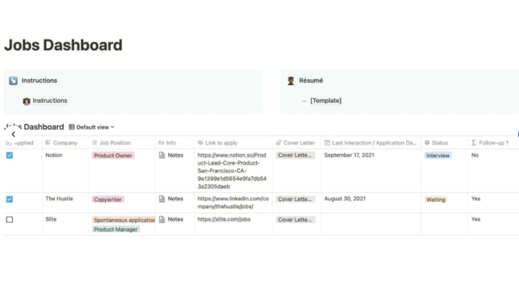This screenshot has width=519, height=283.
Task: Check the Applied checkbox for Slite
Action: (x=9, y=220)
